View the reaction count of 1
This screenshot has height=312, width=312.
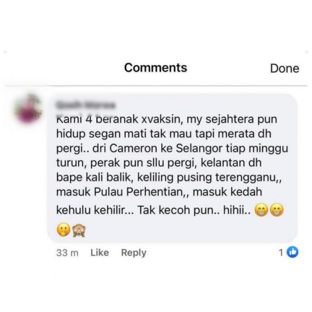coord(281,253)
